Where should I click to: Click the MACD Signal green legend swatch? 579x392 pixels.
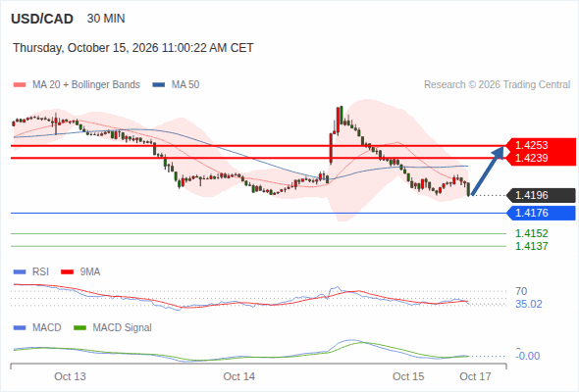click(x=79, y=328)
